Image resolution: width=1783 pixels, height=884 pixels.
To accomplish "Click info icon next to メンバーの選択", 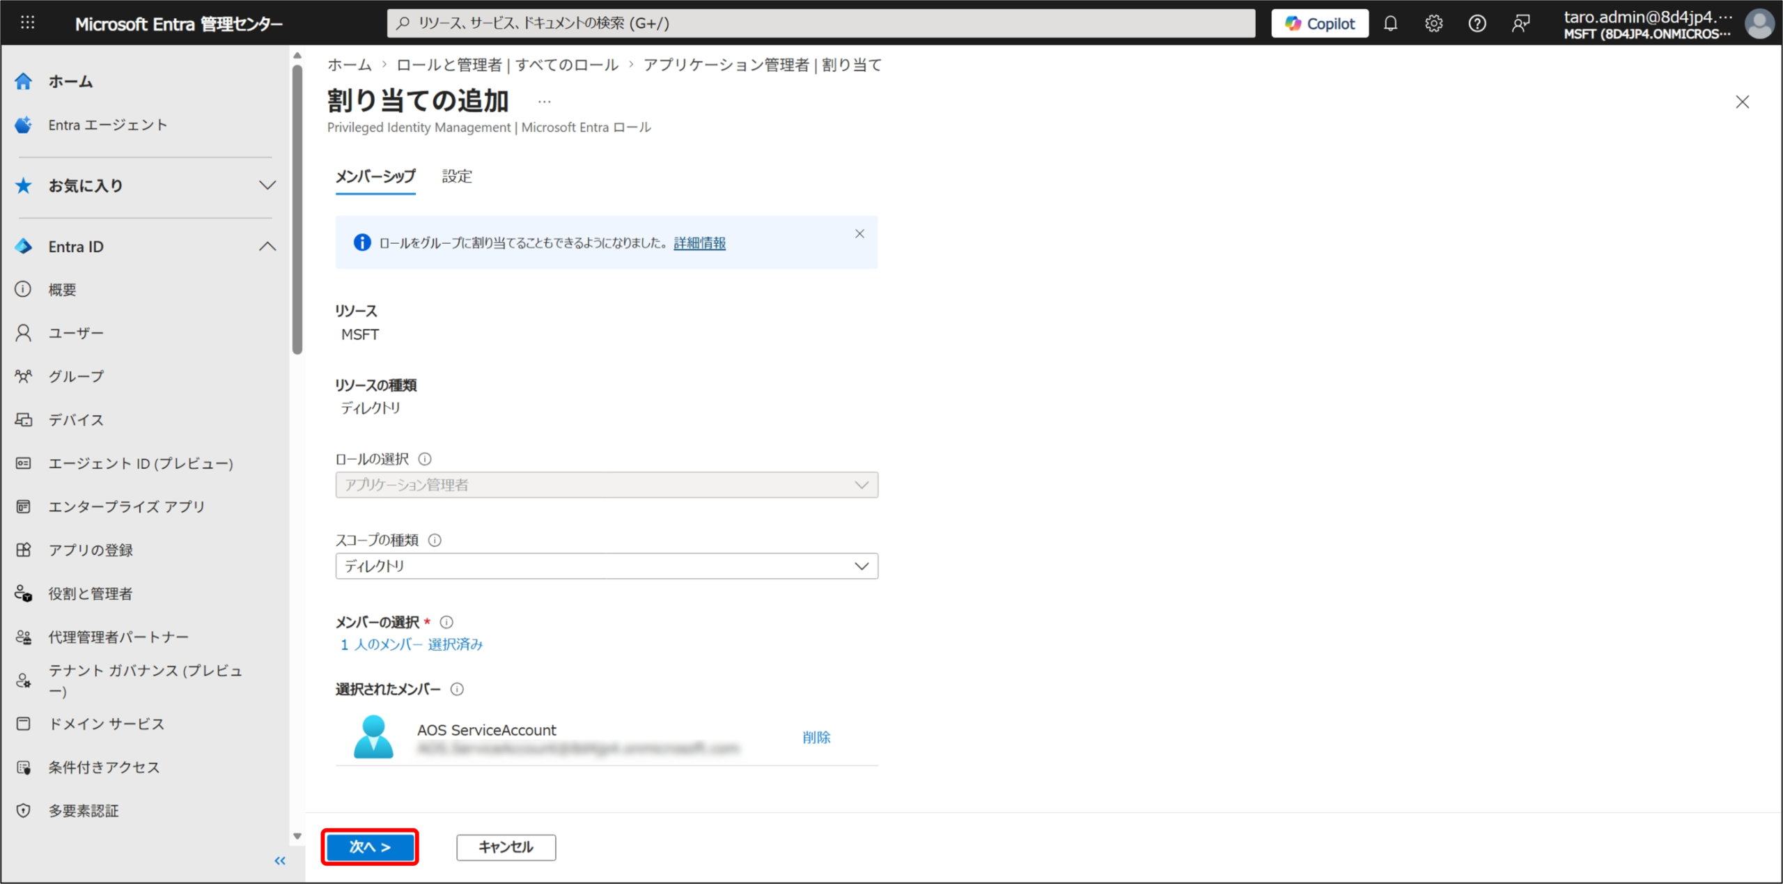I will point(446,622).
